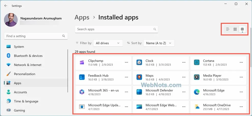This screenshot has width=252, height=116.
Task: Click the Clipchamp app name
Action: (96, 61)
